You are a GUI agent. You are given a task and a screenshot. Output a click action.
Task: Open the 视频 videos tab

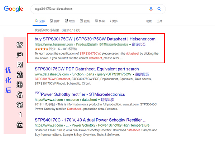(85, 21)
